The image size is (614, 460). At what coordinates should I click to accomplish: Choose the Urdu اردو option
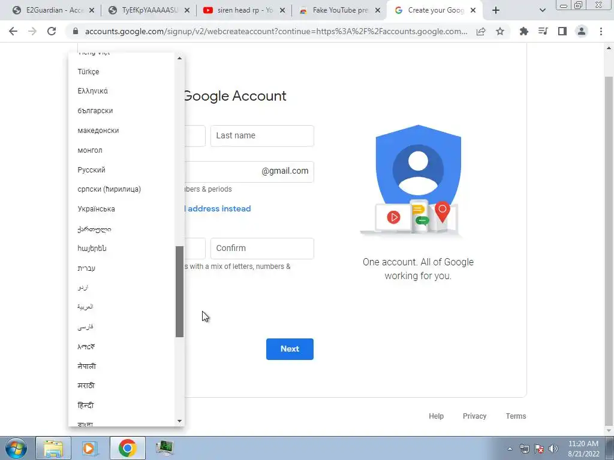coord(121,287)
